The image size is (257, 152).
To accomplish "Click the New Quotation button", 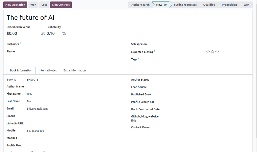I will tap(15, 5).
